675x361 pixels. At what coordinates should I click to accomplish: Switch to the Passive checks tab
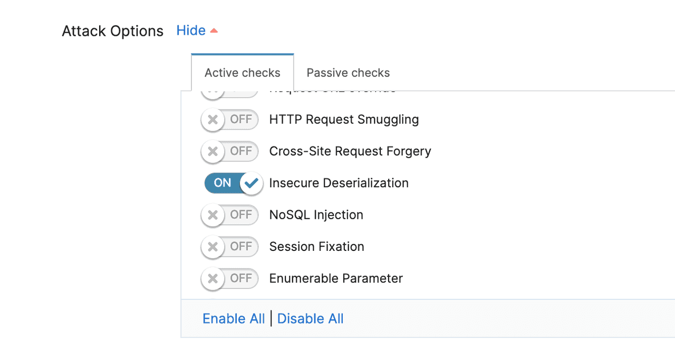point(348,73)
